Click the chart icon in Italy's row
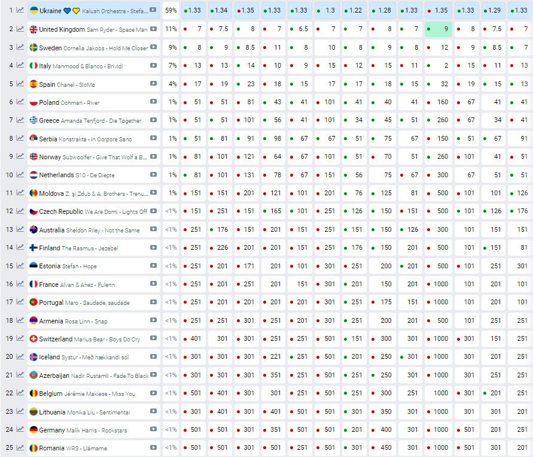 pos(20,65)
